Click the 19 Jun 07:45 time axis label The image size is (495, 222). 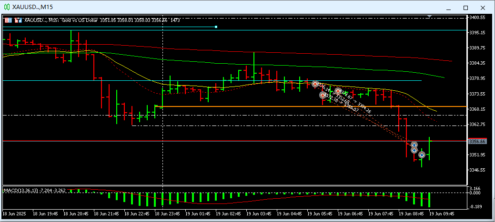381,214
